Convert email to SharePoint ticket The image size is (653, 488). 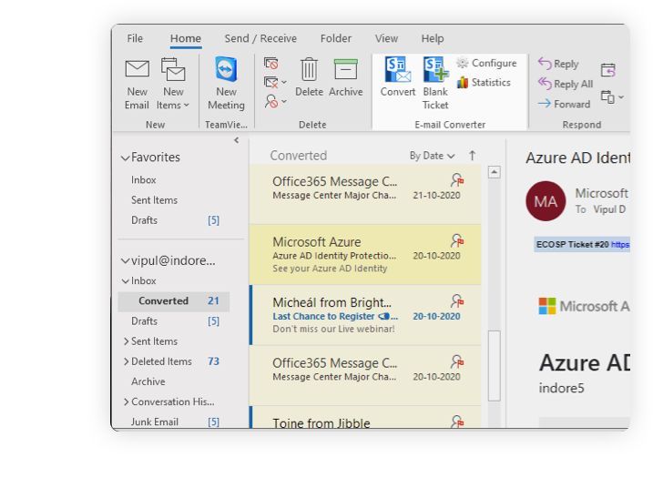coord(398,76)
